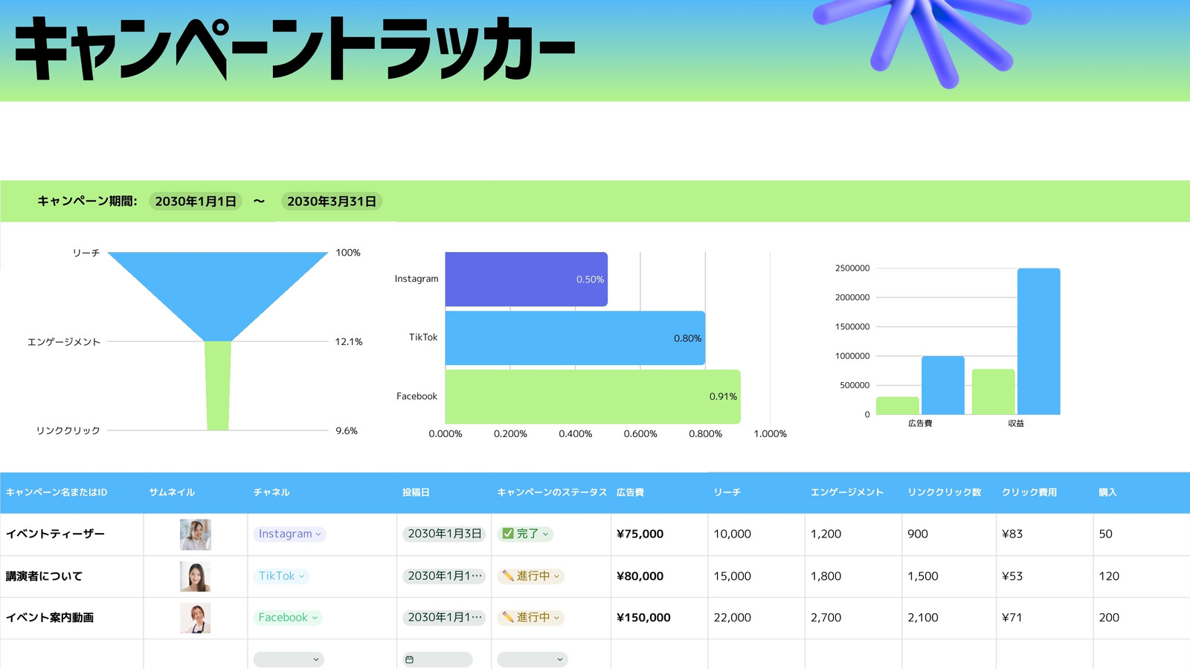Select the campaign start date 2030年1月1日

(x=196, y=201)
